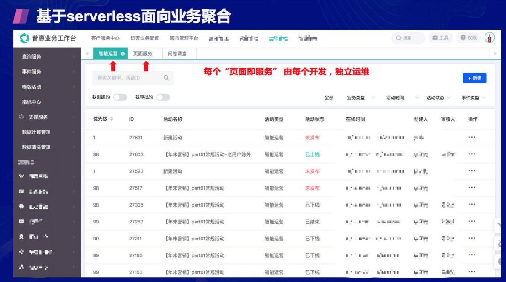The width and height of the screenshot is (506, 282).
Task: Click the 新建 button
Action: (475, 78)
